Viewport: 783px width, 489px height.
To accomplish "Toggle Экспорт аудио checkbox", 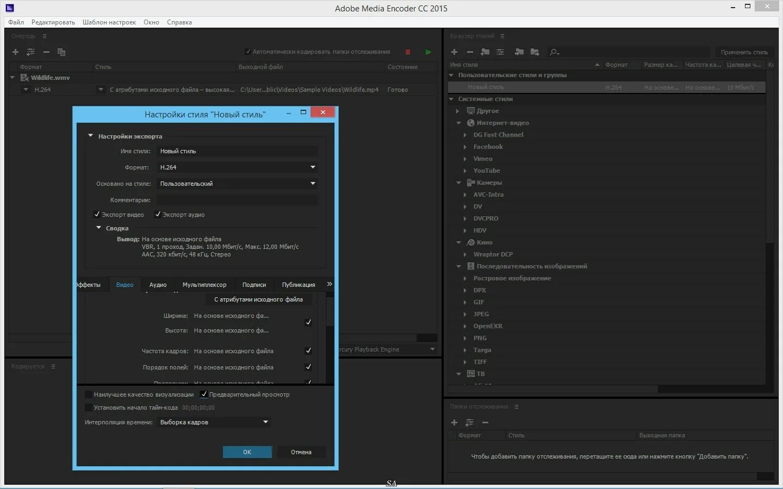I will [158, 214].
